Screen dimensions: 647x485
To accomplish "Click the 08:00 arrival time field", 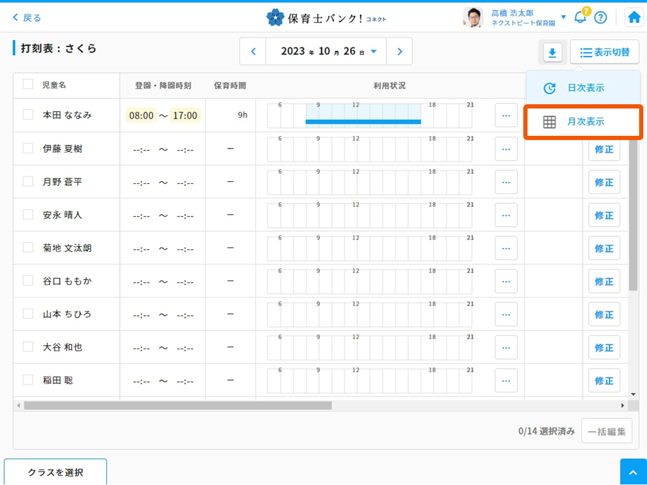I will click(141, 115).
